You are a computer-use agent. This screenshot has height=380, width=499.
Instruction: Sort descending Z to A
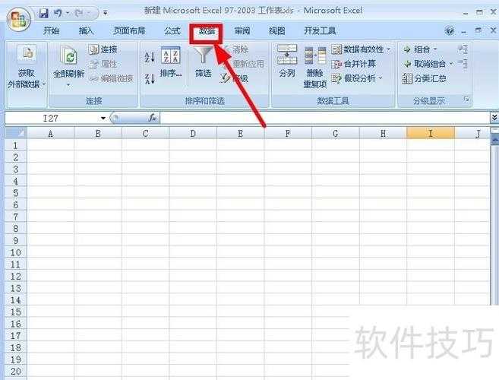[150, 78]
